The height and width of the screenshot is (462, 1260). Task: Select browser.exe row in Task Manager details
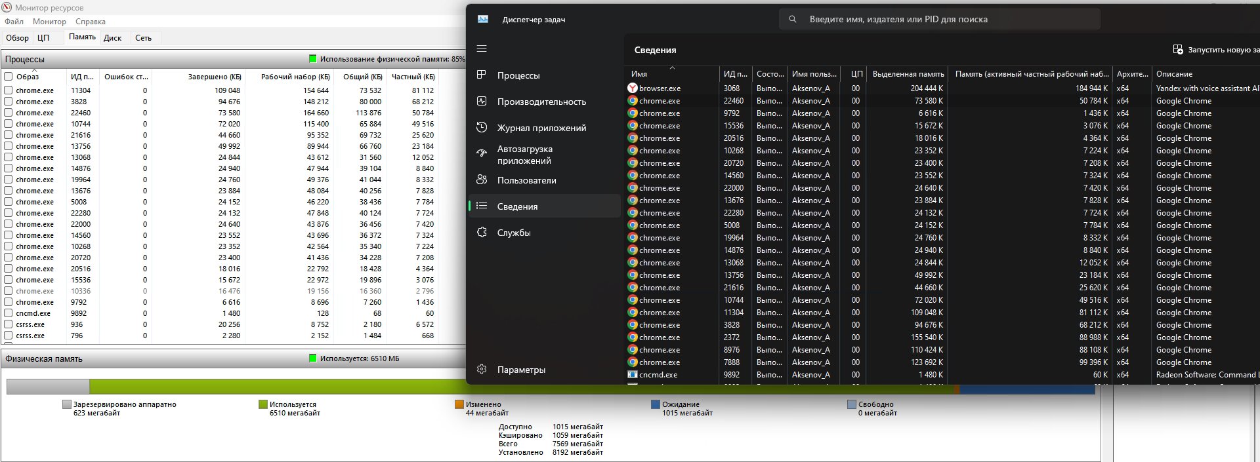click(x=942, y=88)
